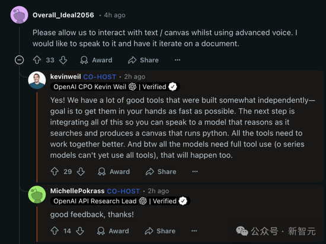This screenshot has width=326, height=244.
Task: Open more options on Overall_Ideal2056's comment
Action: 178,60
